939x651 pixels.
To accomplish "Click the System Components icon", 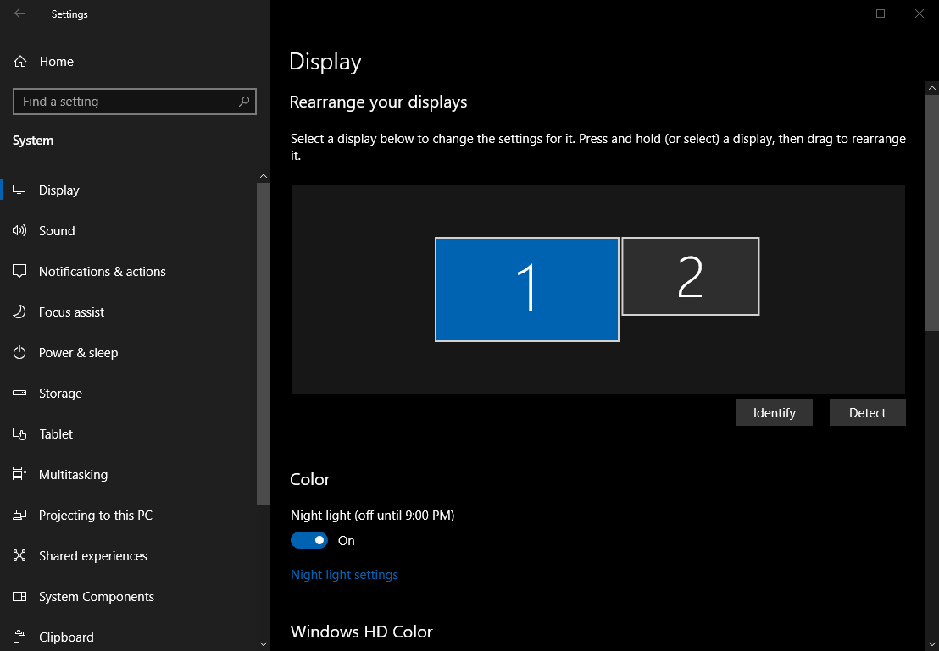I will (x=19, y=597).
